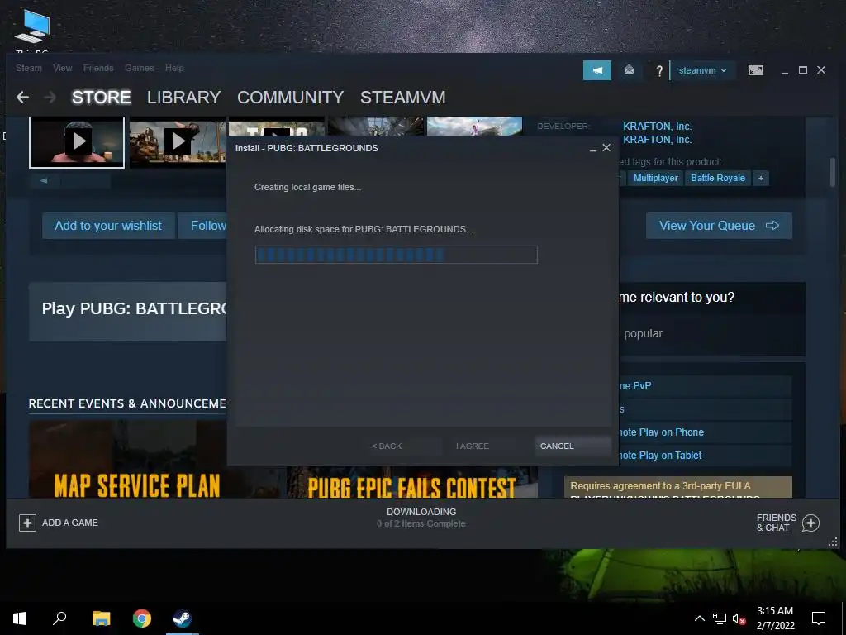This screenshot has height=635, width=846.
Task: Select the last screenshot thumbnail in the strip
Action: [475, 127]
